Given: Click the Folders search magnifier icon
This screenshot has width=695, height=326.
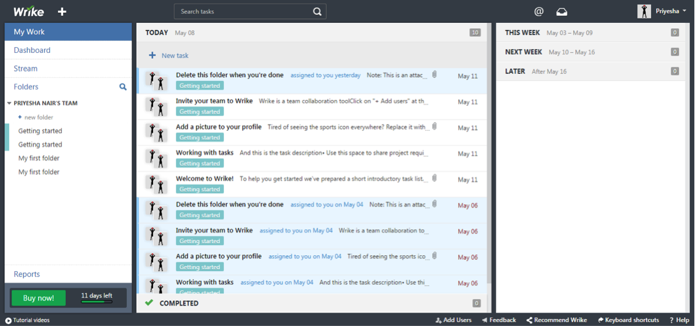Looking at the screenshot, I should pyautogui.click(x=123, y=87).
